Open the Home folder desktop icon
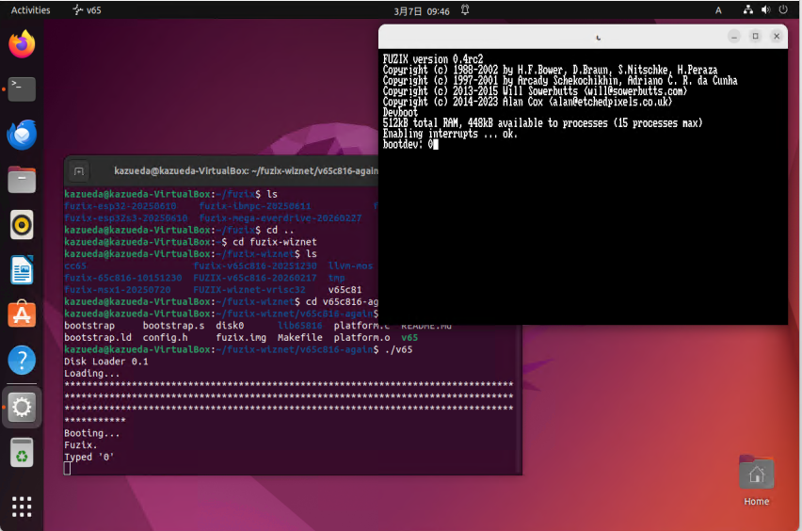 coord(757,481)
